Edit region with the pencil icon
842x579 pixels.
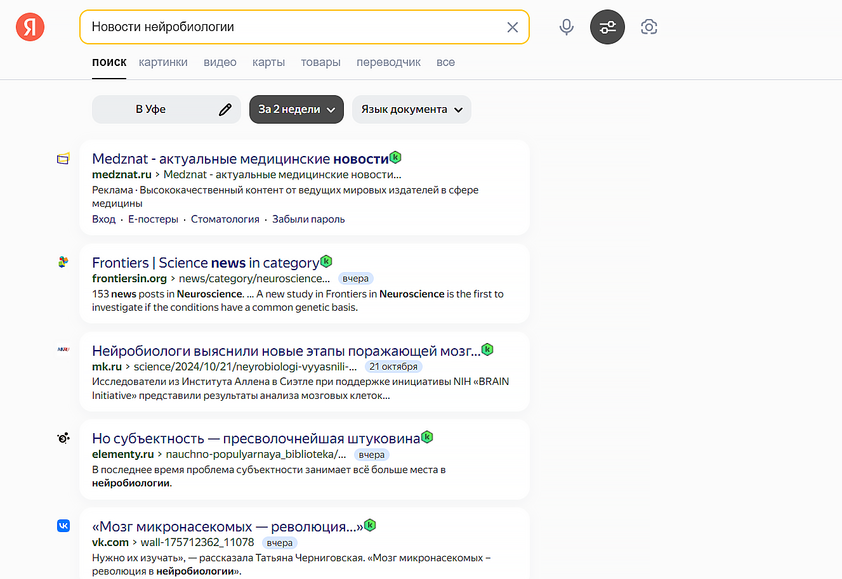click(x=225, y=110)
